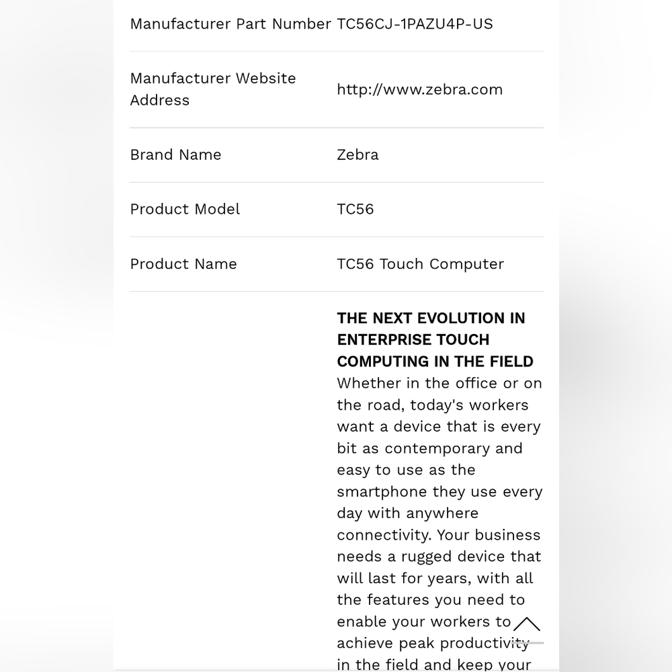672x672 pixels.
Task: Click the scroll-to-top arrow icon
Action: click(527, 625)
